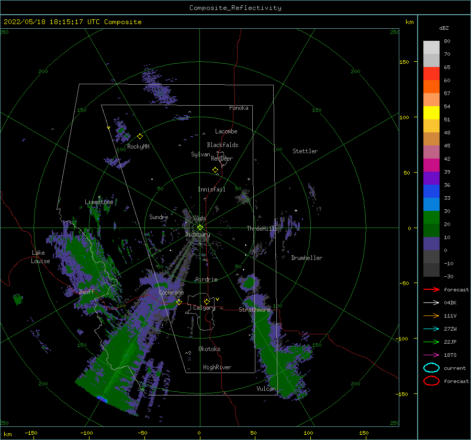Image resolution: width=471 pixels, height=440 pixels.
Task: Select the Innisfail label
Action: [211, 189]
